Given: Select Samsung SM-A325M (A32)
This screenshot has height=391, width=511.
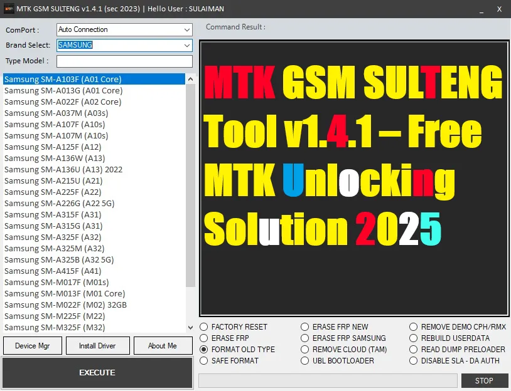Looking at the screenshot, I should [94, 249].
